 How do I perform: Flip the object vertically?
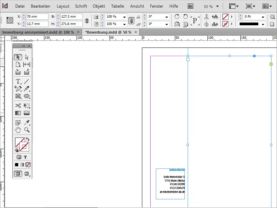[185, 24]
